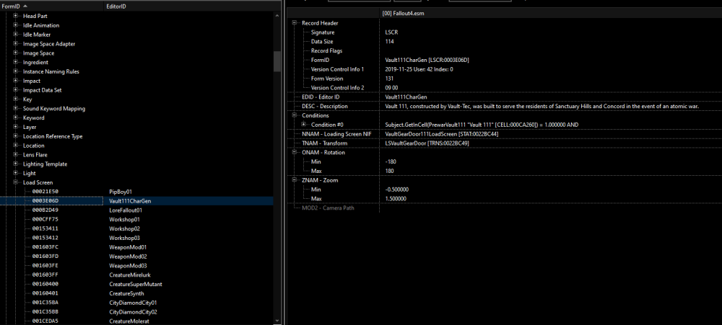
Task: Click the Data Size value 114
Action: click(390, 41)
